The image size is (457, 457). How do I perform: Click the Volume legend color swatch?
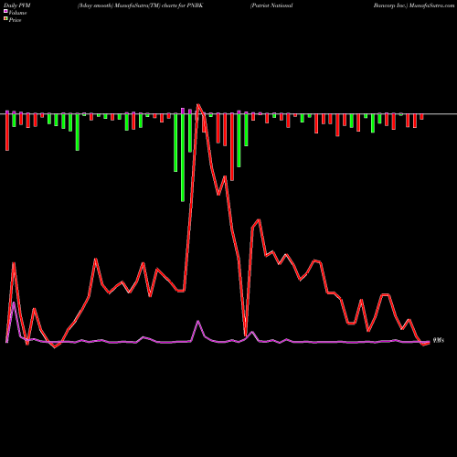coord(5,12)
